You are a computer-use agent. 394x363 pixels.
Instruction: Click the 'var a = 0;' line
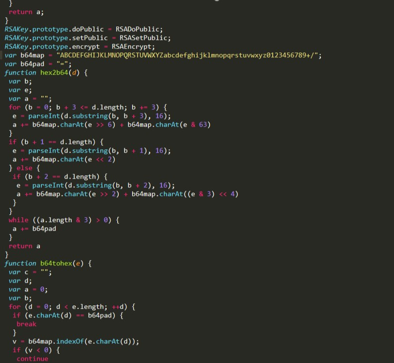coord(28,289)
